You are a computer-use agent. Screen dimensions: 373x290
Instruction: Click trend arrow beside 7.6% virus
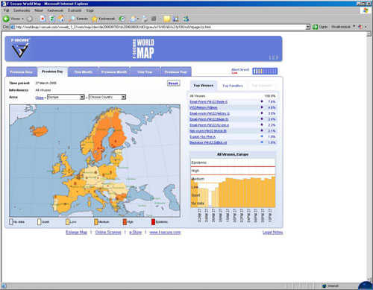click(262, 101)
